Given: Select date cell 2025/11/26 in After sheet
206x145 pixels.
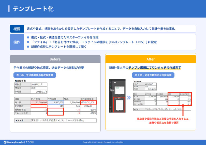Looking at the screenshot, I should pos(151,89).
